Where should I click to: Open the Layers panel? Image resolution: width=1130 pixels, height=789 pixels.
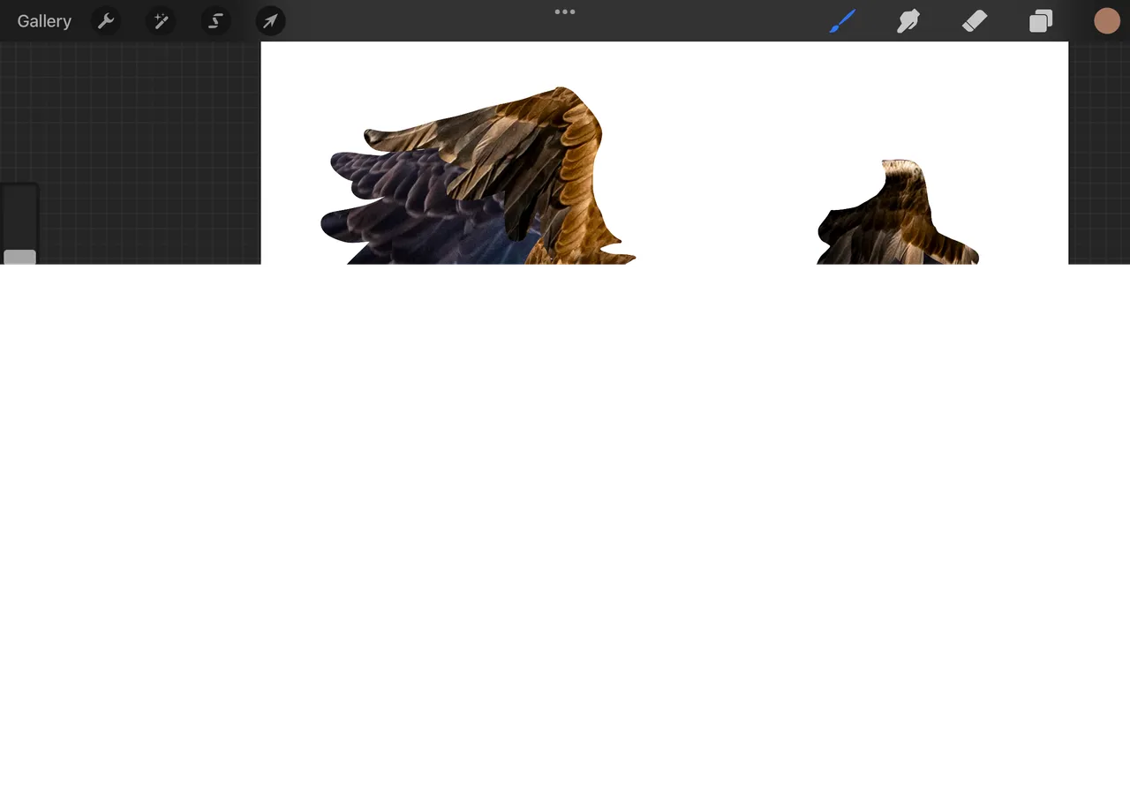[x=1041, y=21]
